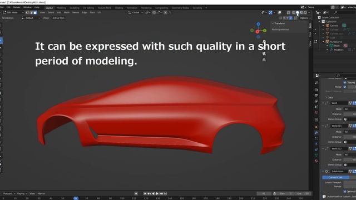The image size is (356, 200).
Task: Open the Window menu
Action: pyautogui.click(x=27, y=7)
